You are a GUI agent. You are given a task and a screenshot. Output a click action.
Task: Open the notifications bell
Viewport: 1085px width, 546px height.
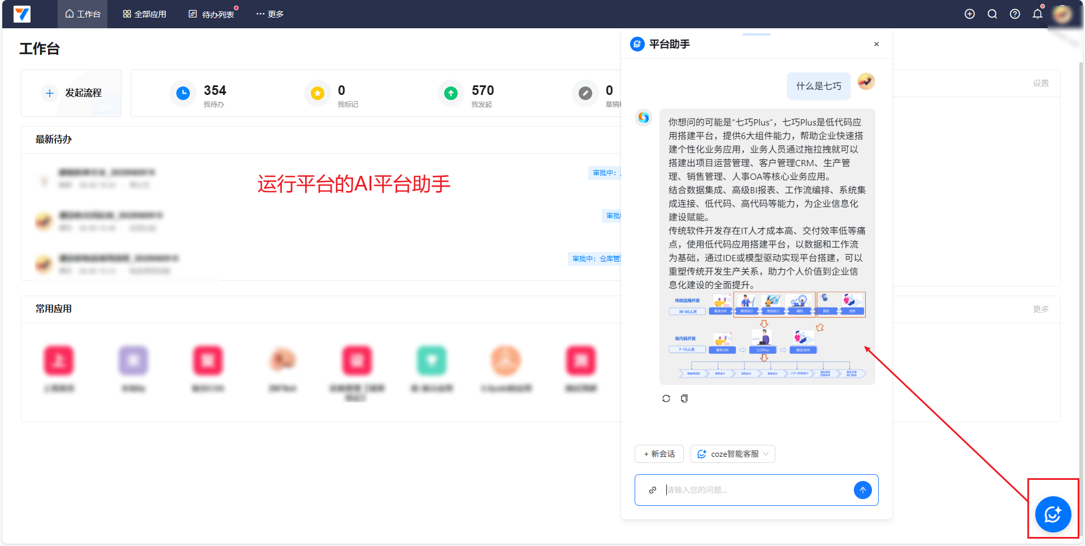1038,14
